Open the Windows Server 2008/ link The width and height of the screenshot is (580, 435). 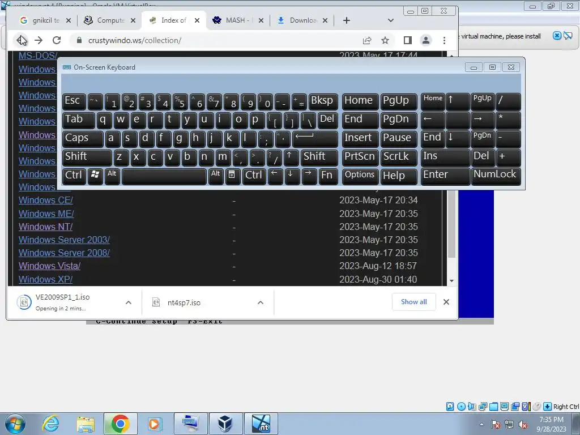[x=65, y=253]
